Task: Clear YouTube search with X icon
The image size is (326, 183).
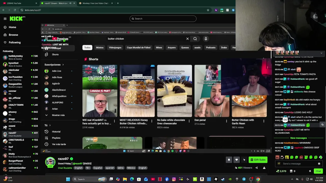Action: pyautogui.click(x=187, y=39)
